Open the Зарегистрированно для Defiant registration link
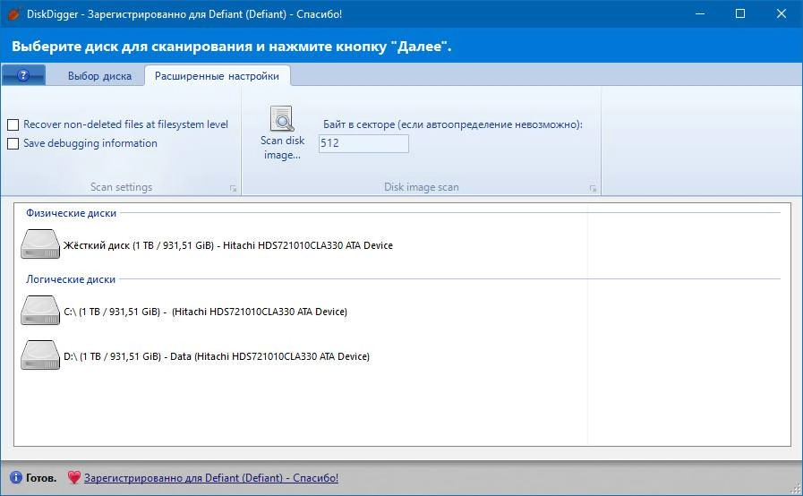Screen dimensions: 803x496 [211, 477]
